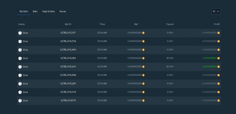Screen dimensions: 236x114
Task: Click the dice icon in row 6,785,005,291
Action: (20, 84)
